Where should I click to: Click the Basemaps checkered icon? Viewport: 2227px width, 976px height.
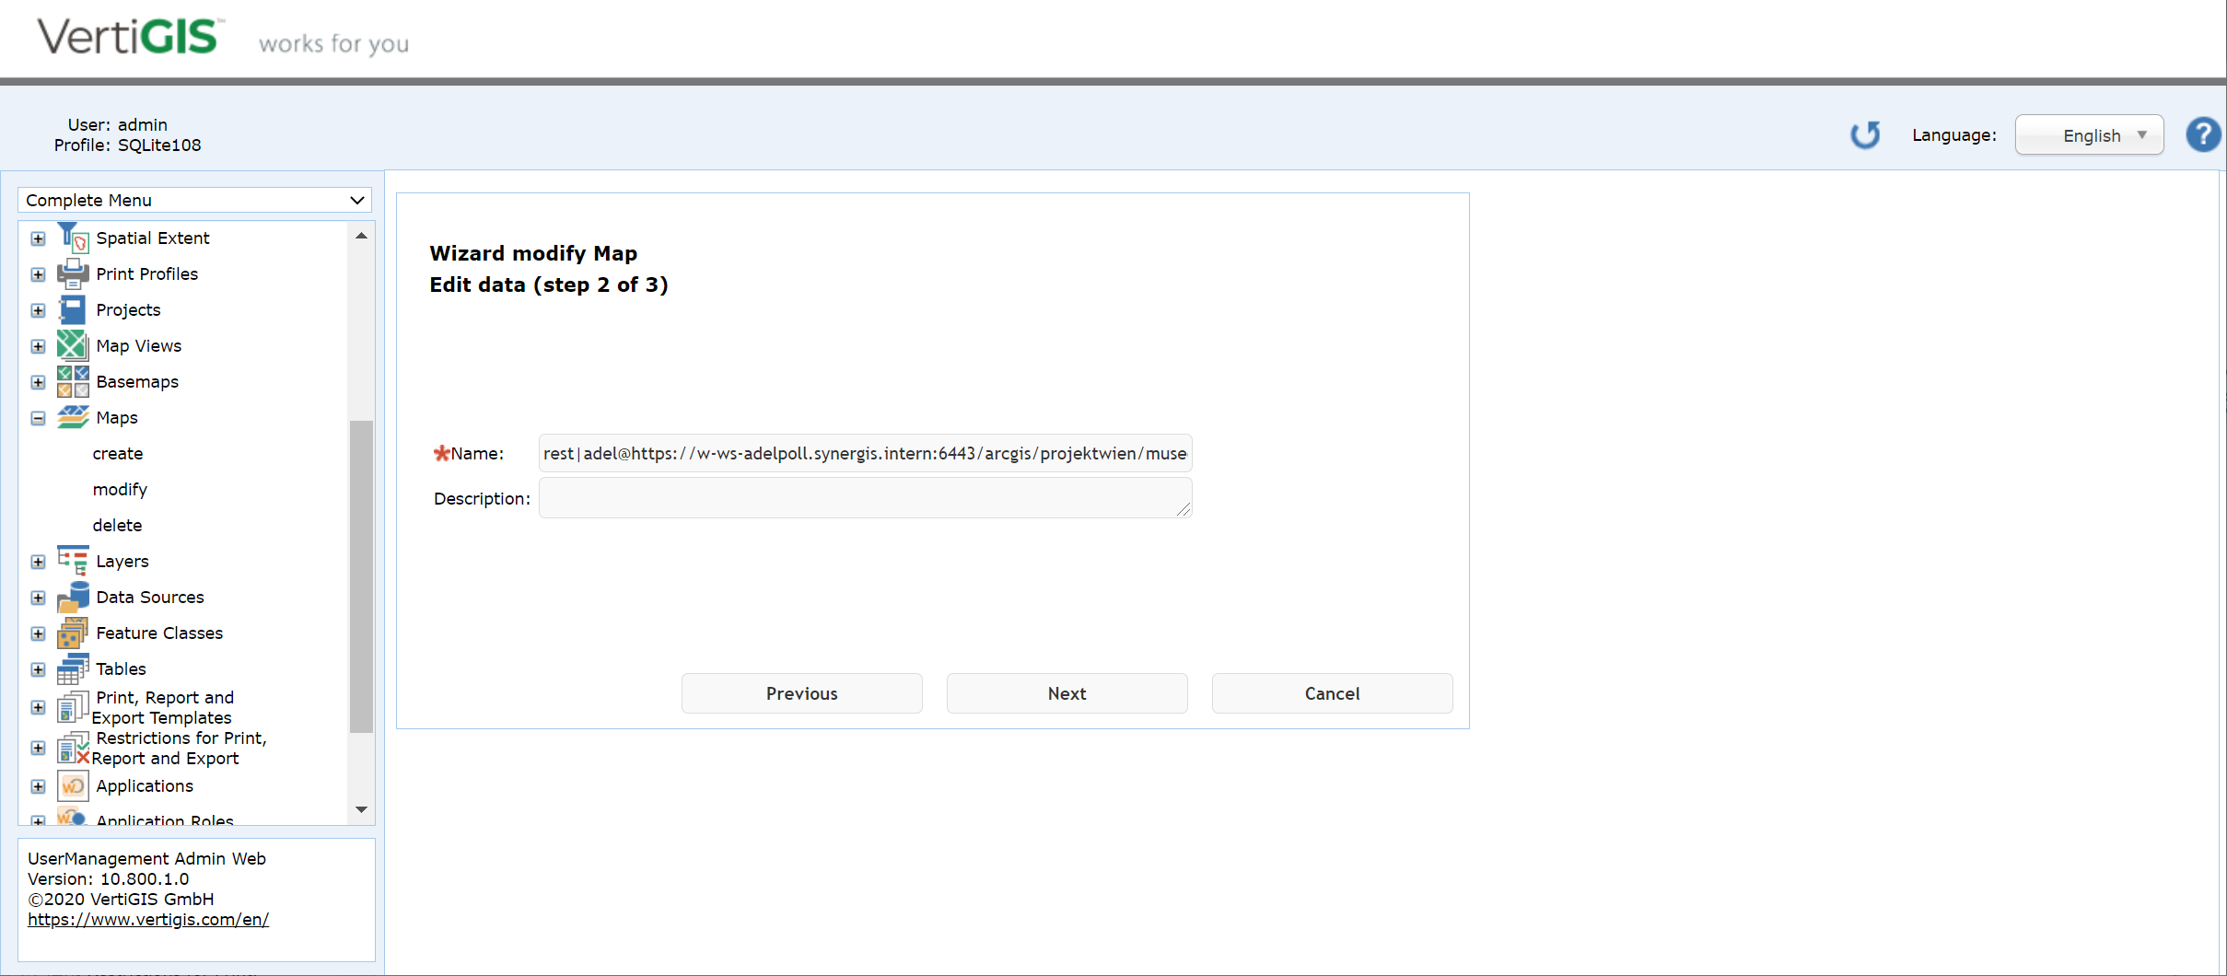73,381
